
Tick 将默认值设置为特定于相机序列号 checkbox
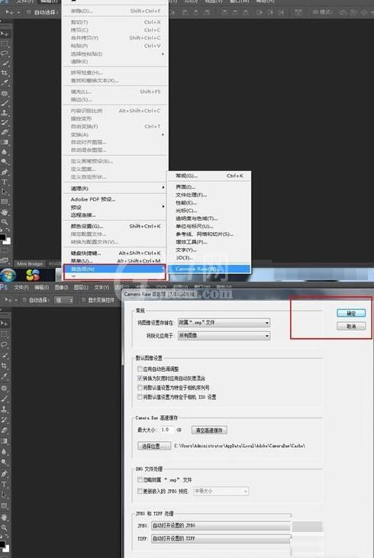pos(140,387)
